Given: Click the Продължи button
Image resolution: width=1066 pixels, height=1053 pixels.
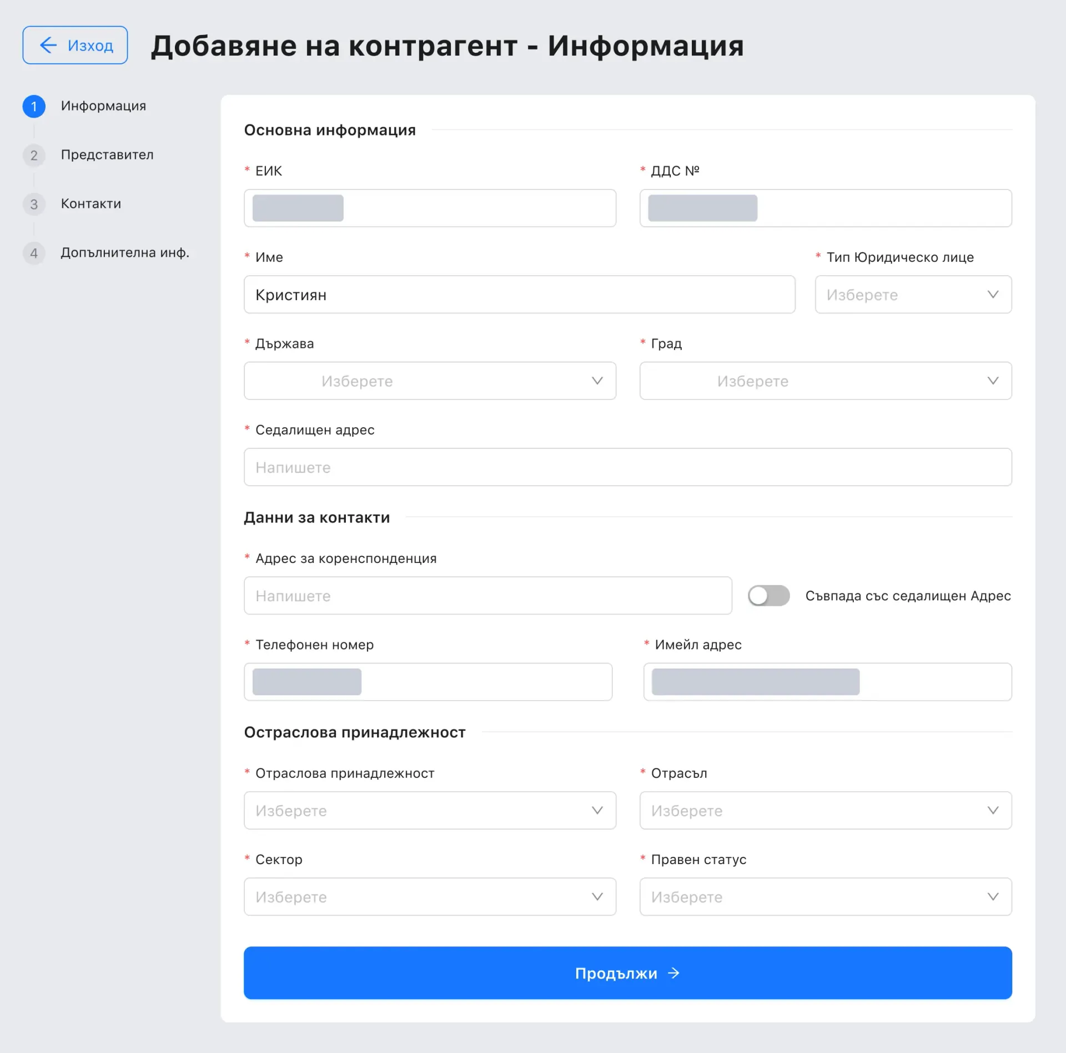Looking at the screenshot, I should tap(628, 973).
